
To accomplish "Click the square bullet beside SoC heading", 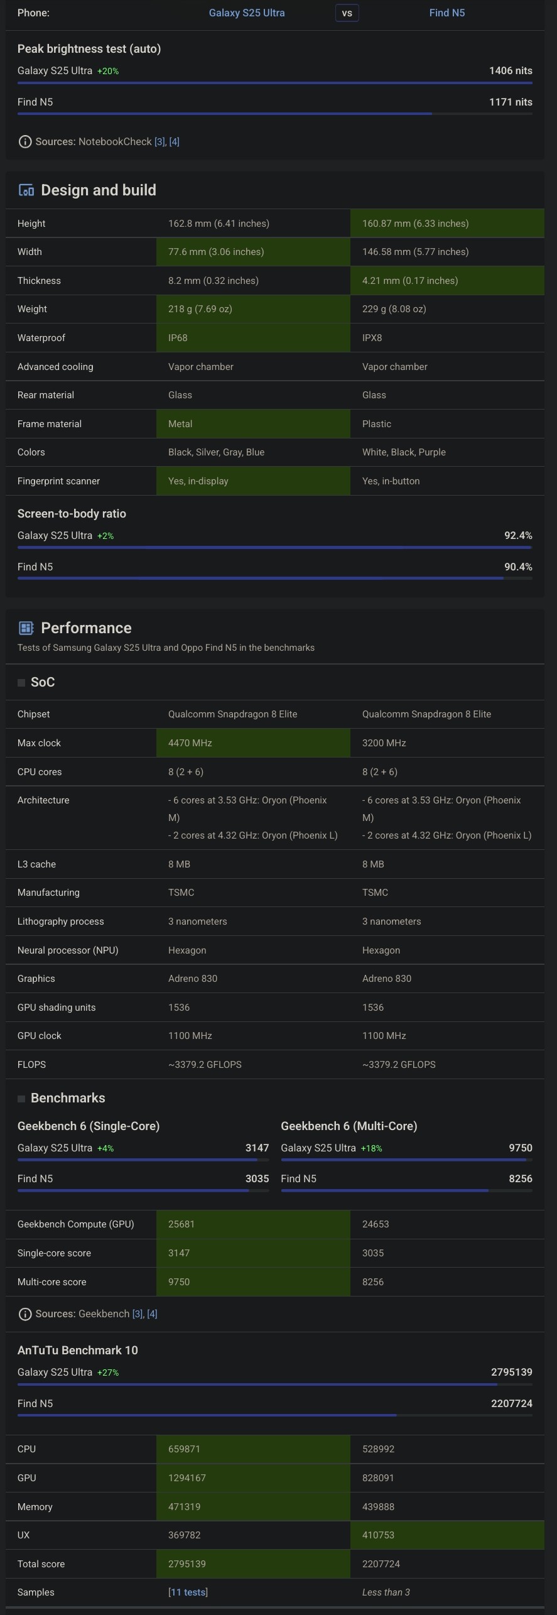I will (x=21, y=683).
